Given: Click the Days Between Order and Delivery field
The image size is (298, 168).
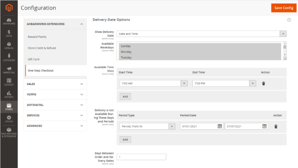Looking at the screenshot, I should click(141, 157).
